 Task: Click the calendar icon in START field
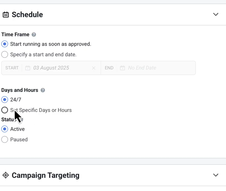(28, 68)
